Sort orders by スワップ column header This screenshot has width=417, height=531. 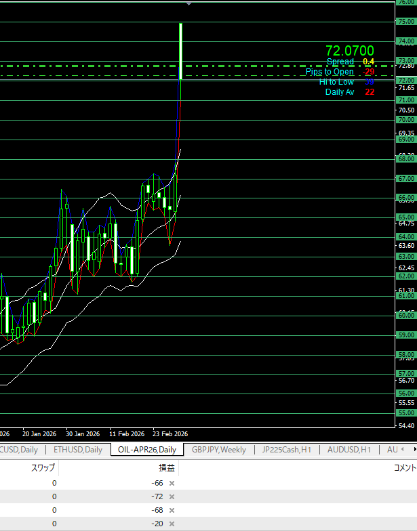tap(43, 467)
